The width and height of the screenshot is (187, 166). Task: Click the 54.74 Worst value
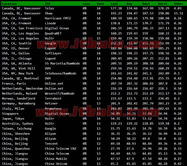[163, 119]
